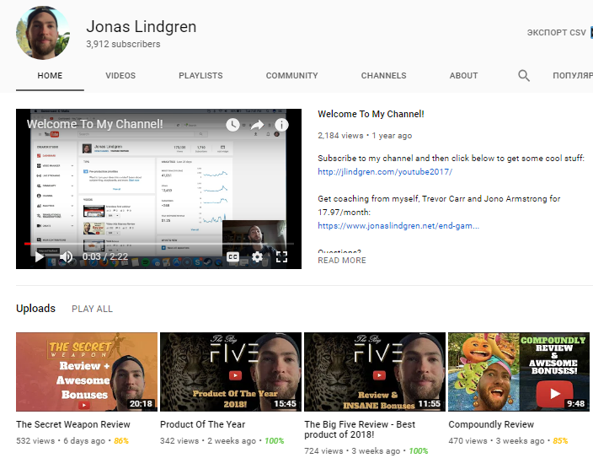Open the jlindgren.com/youtube2017 link
This screenshot has height=458, width=593.
pos(385,172)
